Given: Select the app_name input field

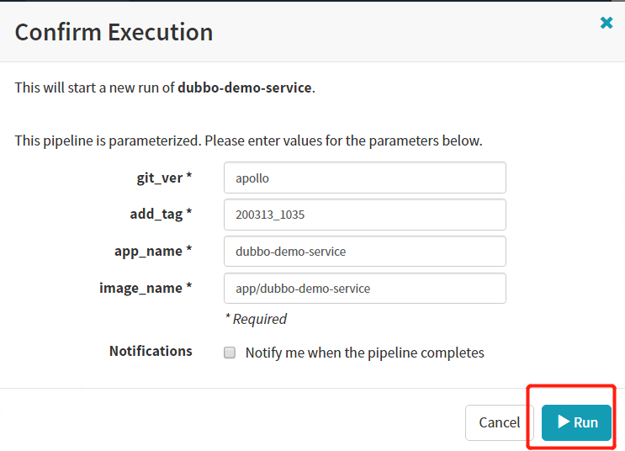Looking at the screenshot, I should pyautogui.click(x=364, y=252).
